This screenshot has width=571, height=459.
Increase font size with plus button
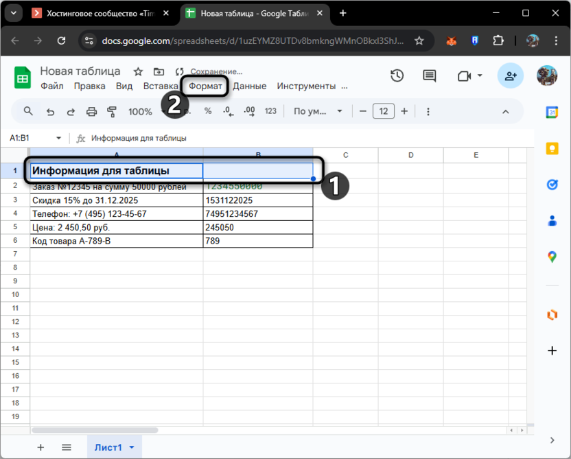[404, 111]
